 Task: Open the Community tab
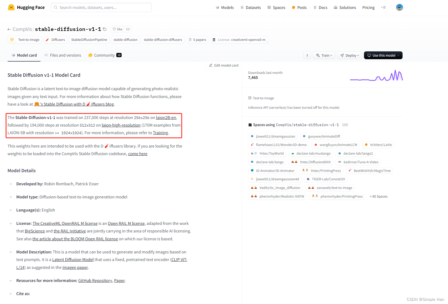click(x=105, y=55)
